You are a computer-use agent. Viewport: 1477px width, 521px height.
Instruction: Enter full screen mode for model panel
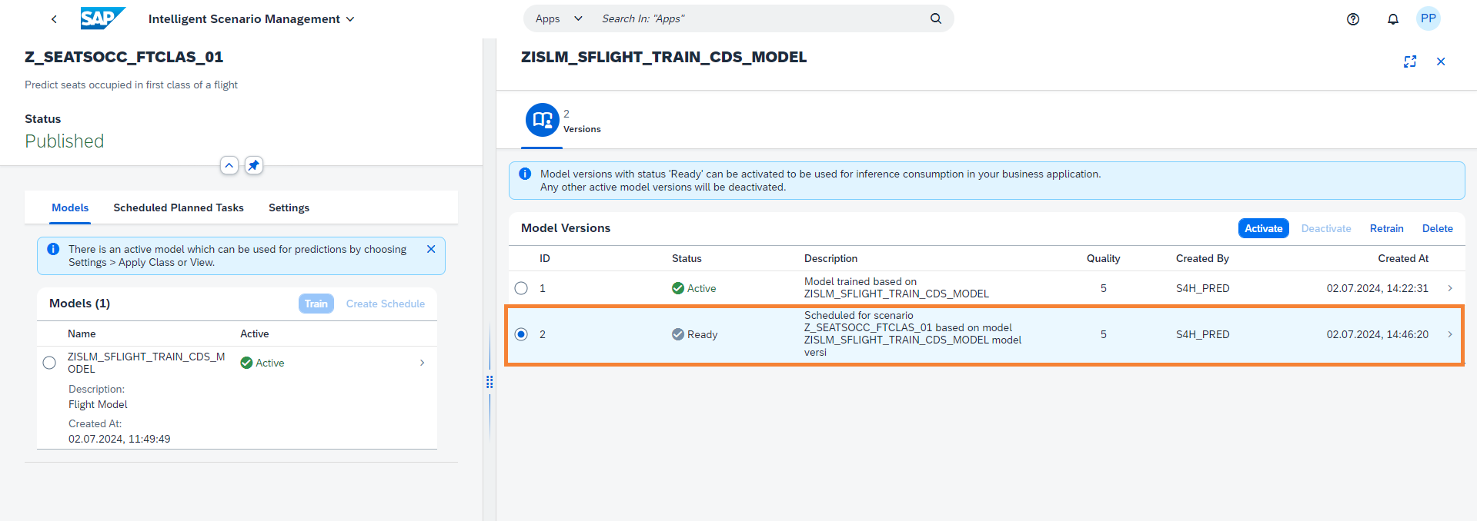click(1409, 61)
